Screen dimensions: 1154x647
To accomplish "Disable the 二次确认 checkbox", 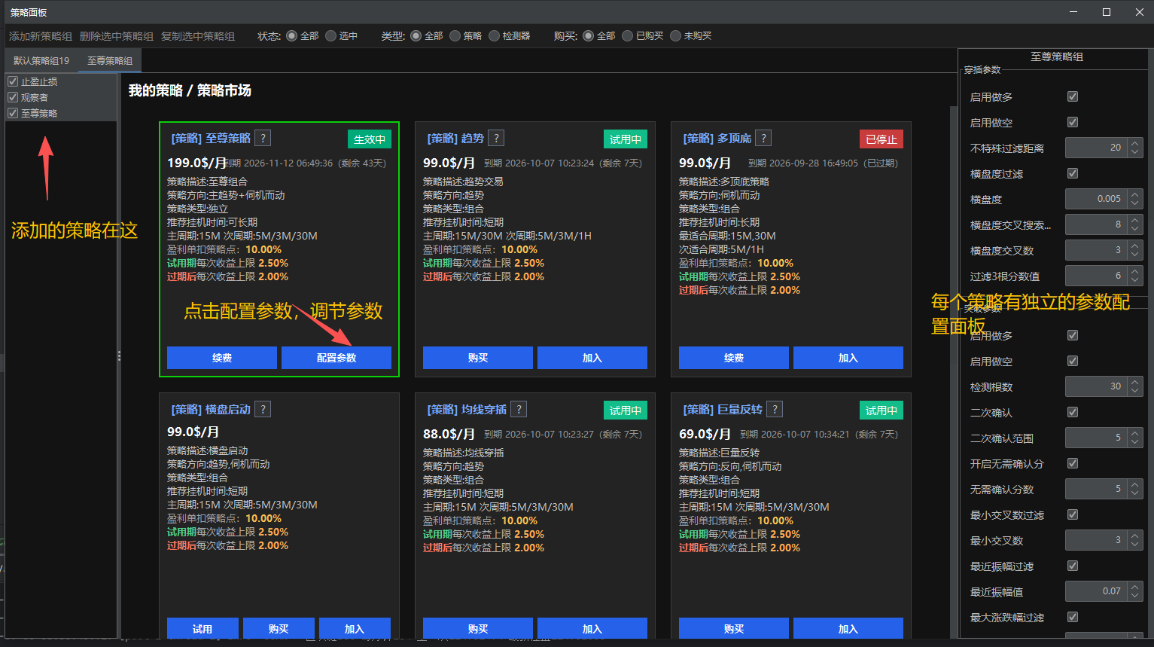I will (1073, 412).
